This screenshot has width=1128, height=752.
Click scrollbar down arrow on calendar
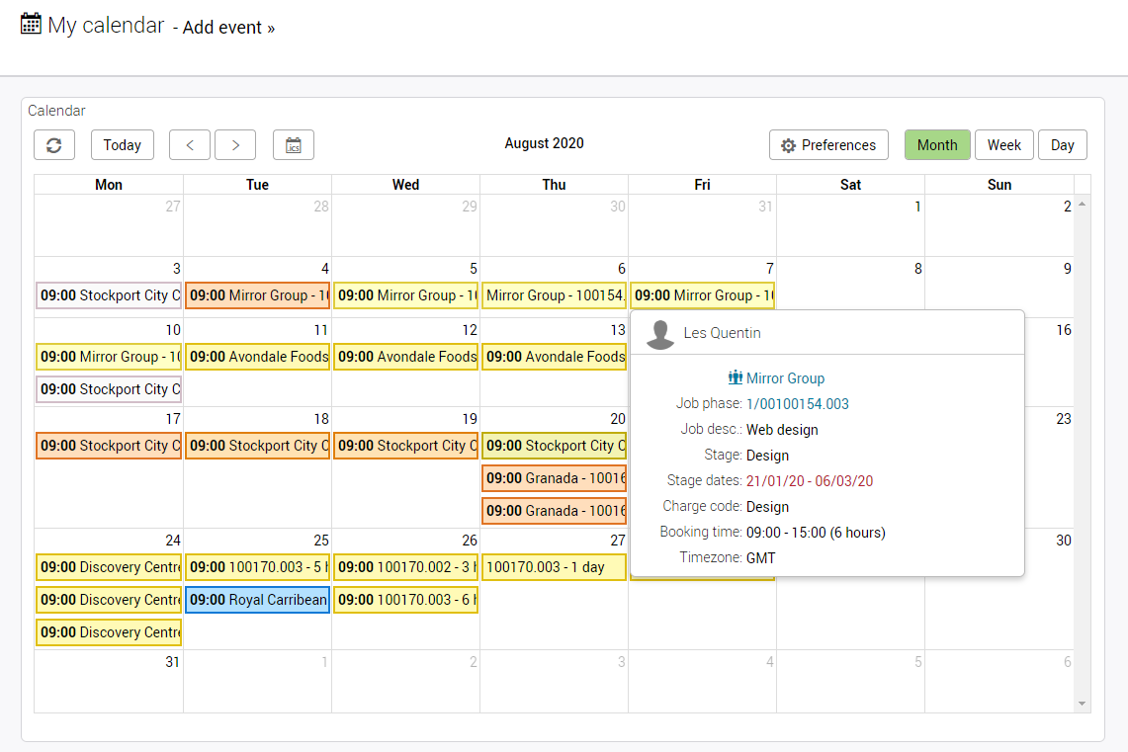1083,704
